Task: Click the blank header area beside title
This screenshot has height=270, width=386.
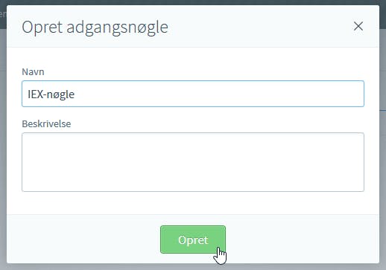Action: coord(261,27)
